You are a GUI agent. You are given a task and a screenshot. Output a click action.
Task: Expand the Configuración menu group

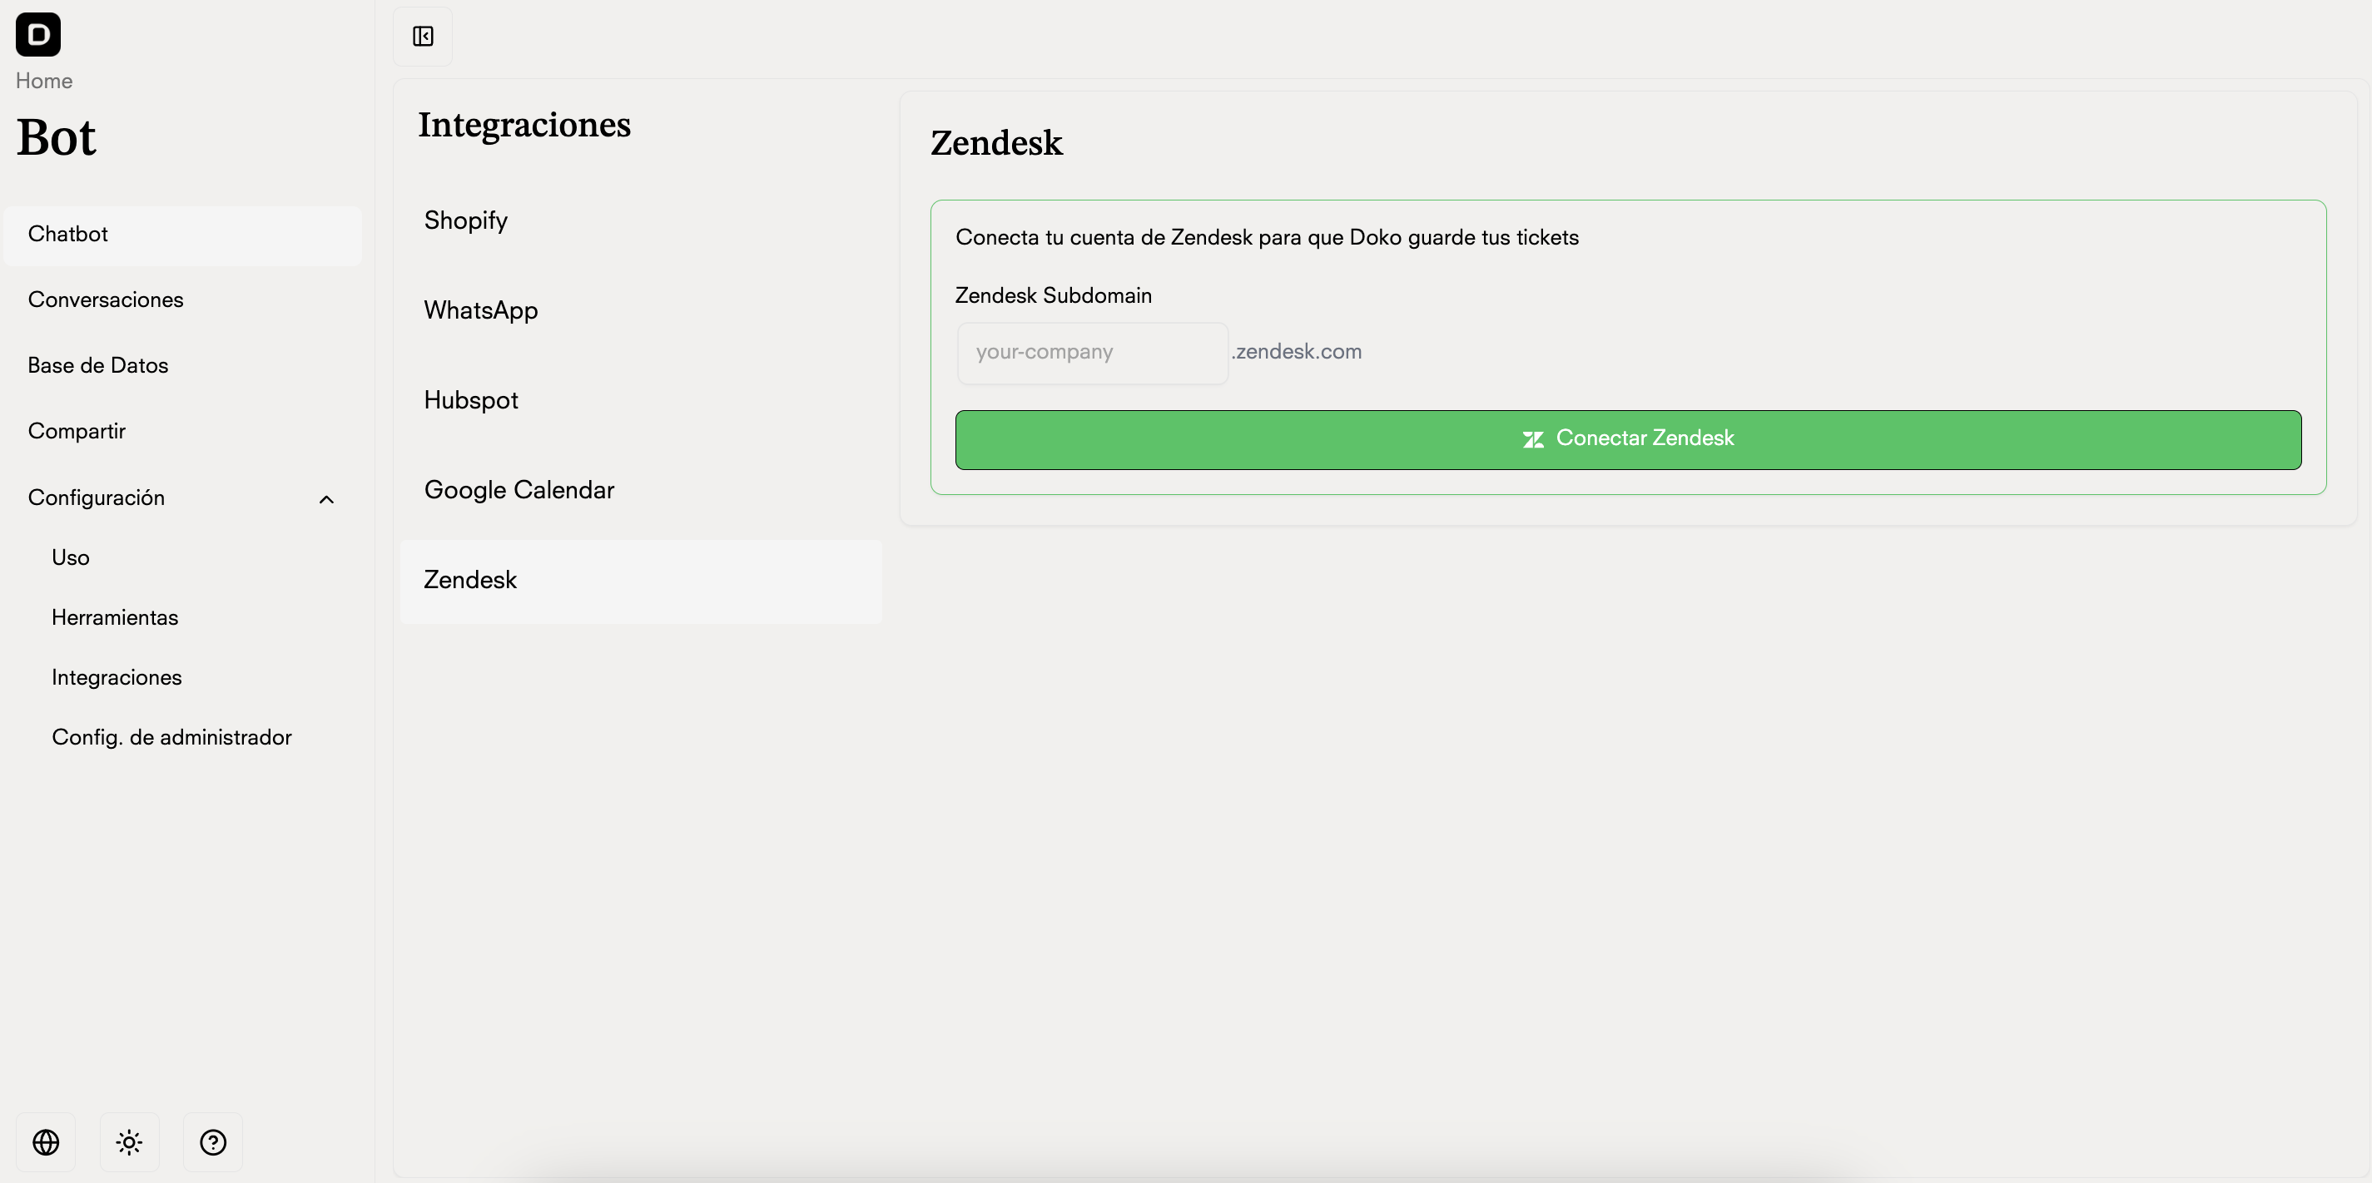(x=96, y=497)
